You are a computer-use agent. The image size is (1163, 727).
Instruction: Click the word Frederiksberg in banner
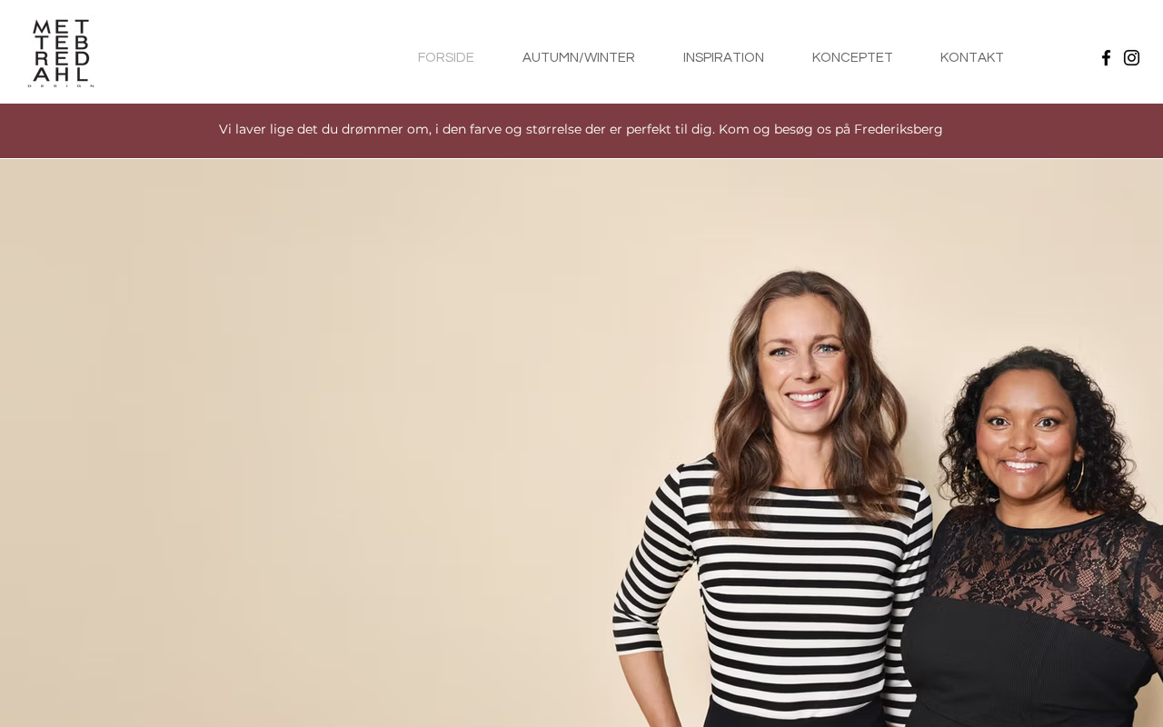click(x=898, y=129)
